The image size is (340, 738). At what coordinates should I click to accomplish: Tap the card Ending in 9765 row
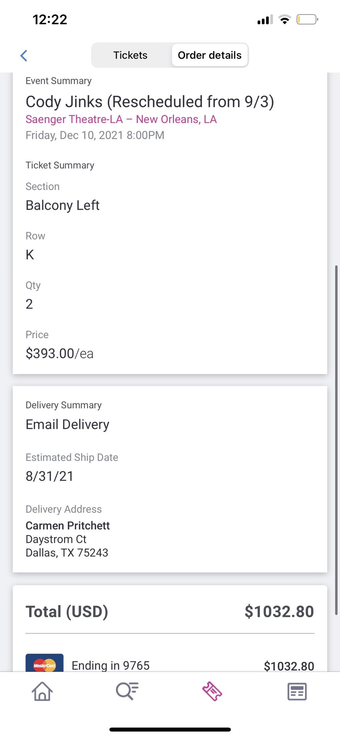[110, 665]
